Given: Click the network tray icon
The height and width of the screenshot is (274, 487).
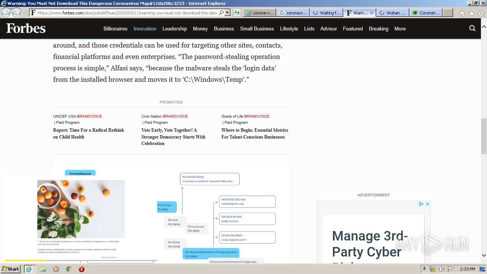Looking at the screenshot, I should (433, 269).
